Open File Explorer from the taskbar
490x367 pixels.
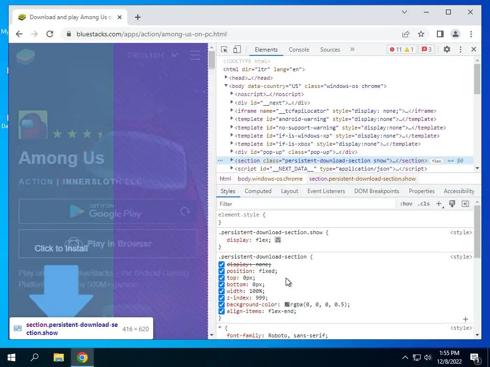58,357
